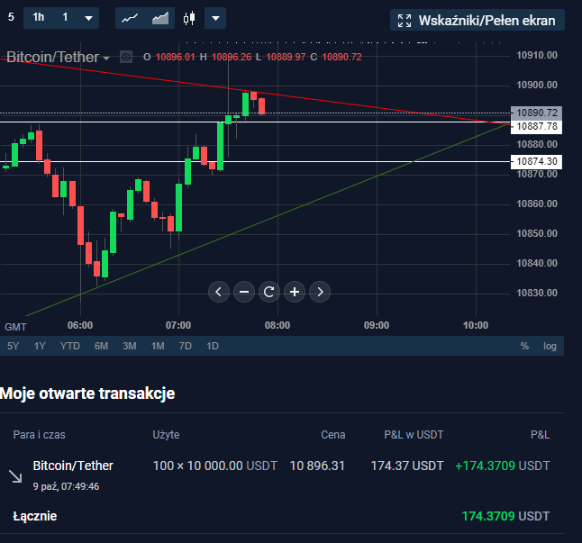The width and height of the screenshot is (582, 543).
Task: Select the area chart type icon
Action: (160, 18)
